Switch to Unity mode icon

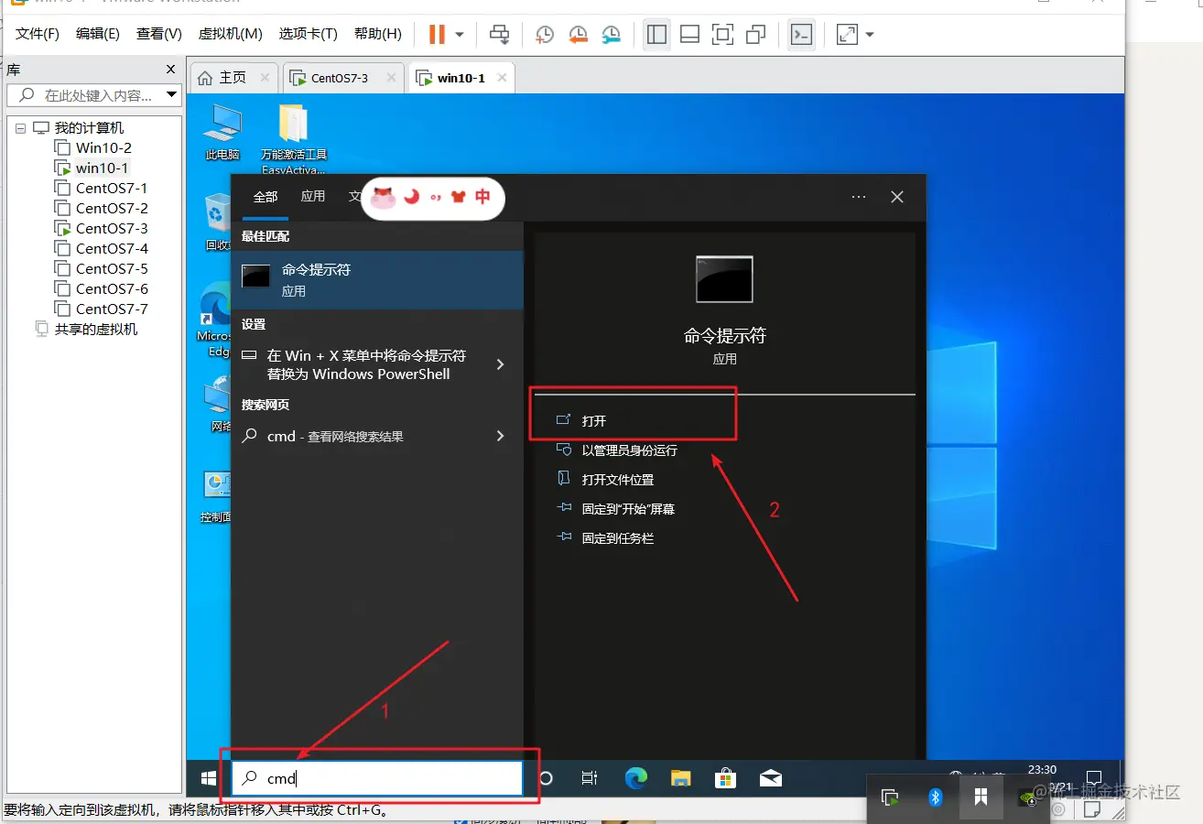click(756, 35)
